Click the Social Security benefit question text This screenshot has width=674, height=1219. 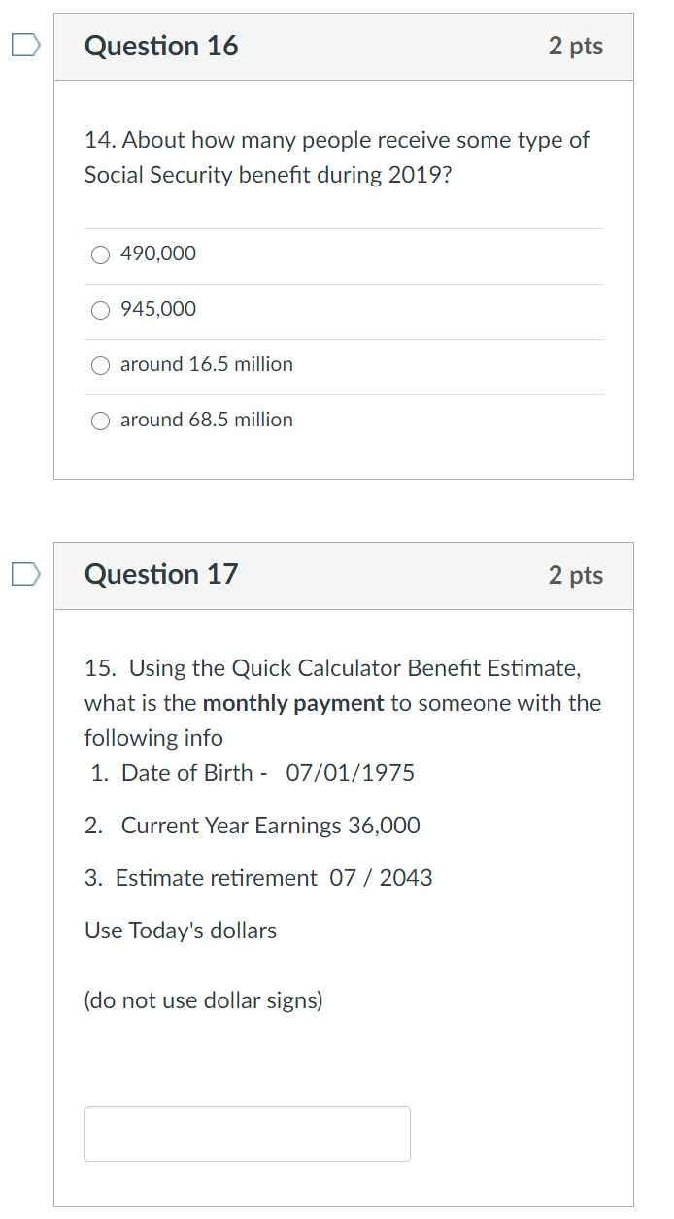coord(336,157)
